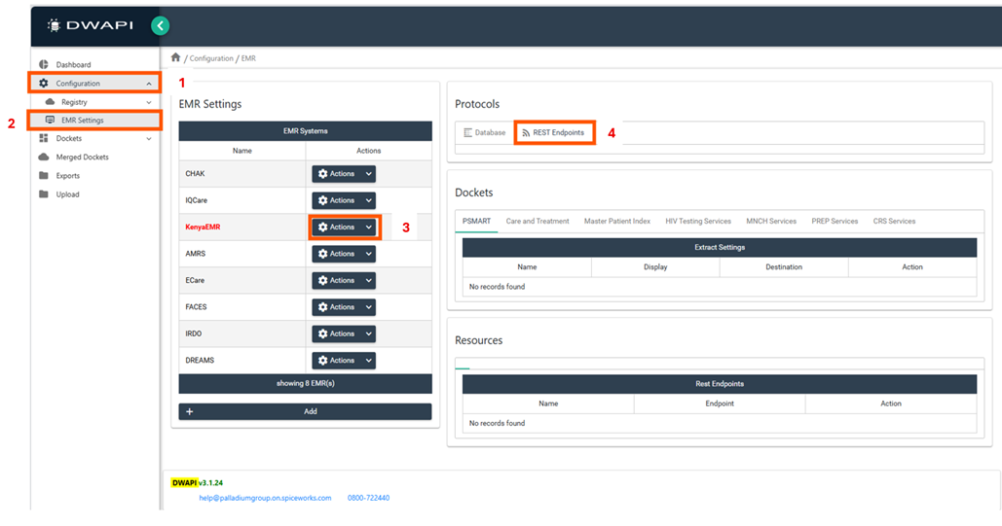Image resolution: width=1002 pixels, height=526 pixels.
Task: Click gear icon in AMRS Actions button
Action: (322, 254)
